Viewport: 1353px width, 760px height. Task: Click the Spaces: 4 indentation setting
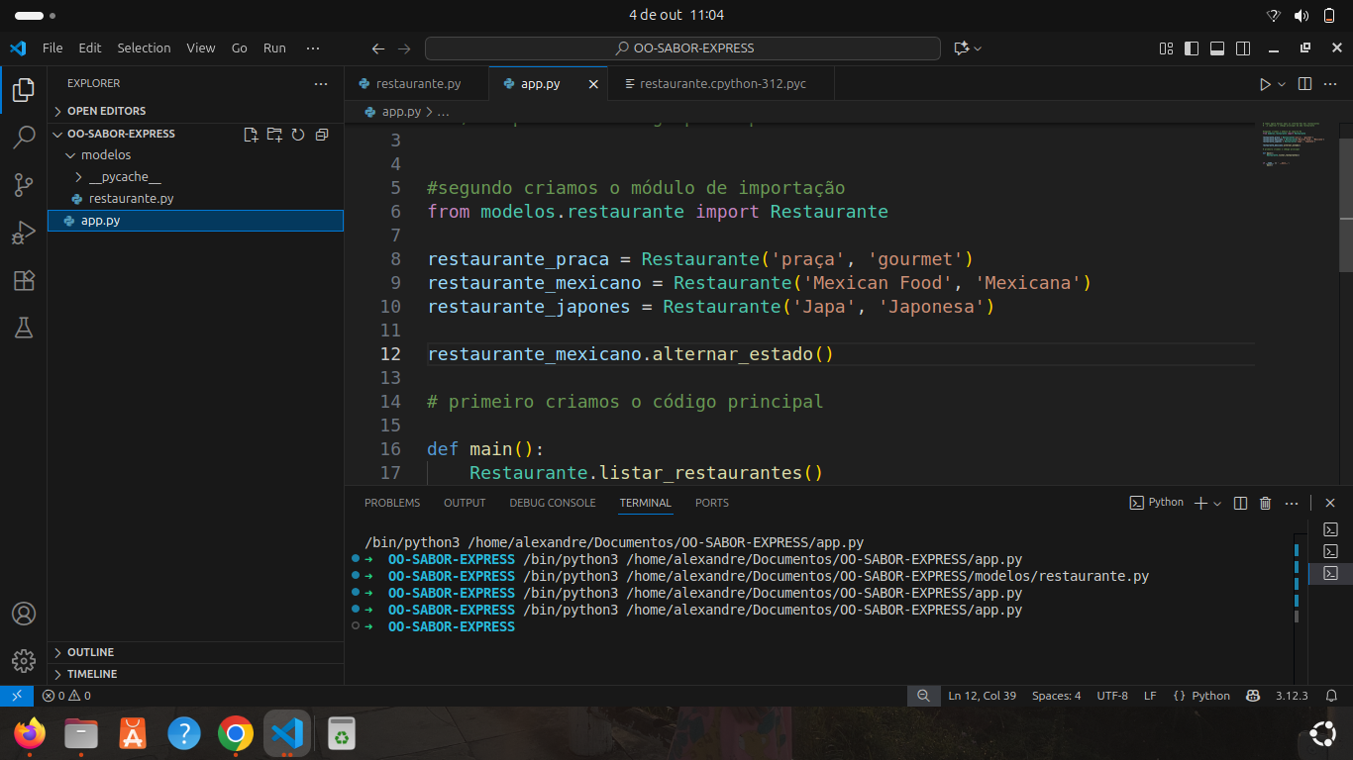[x=1056, y=696]
